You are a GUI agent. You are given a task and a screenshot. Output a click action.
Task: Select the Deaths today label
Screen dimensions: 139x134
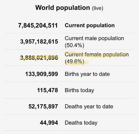click(x=81, y=123)
